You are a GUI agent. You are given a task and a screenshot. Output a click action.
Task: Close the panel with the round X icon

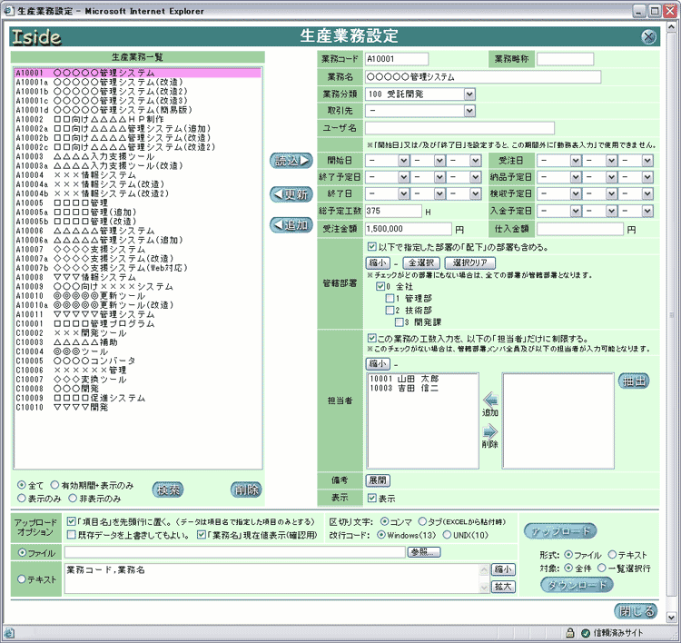(x=648, y=36)
